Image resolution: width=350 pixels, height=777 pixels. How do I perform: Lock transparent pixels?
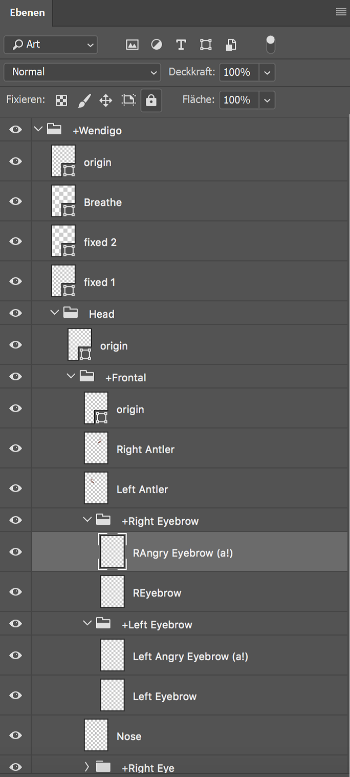61,100
